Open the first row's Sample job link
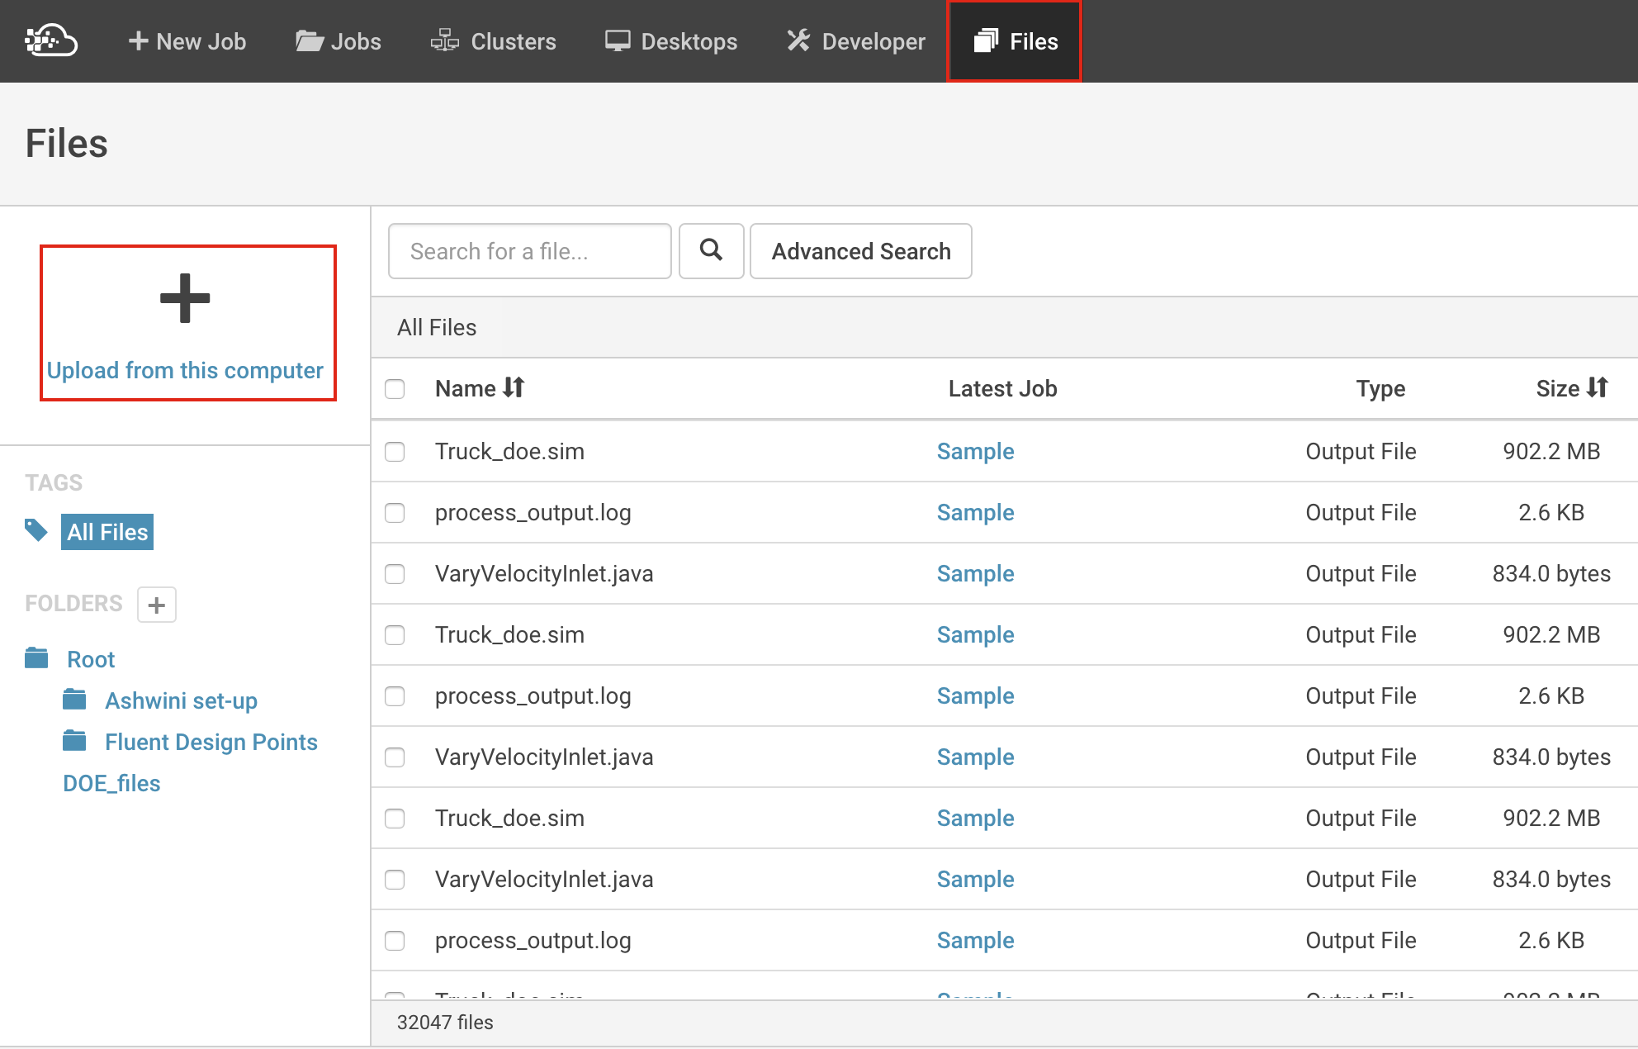This screenshot has width=1638, height=1049. coord(975,451)
